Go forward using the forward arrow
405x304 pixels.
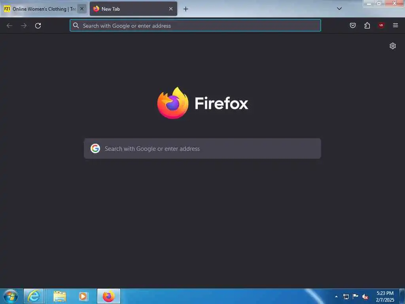tap(24, 26)
